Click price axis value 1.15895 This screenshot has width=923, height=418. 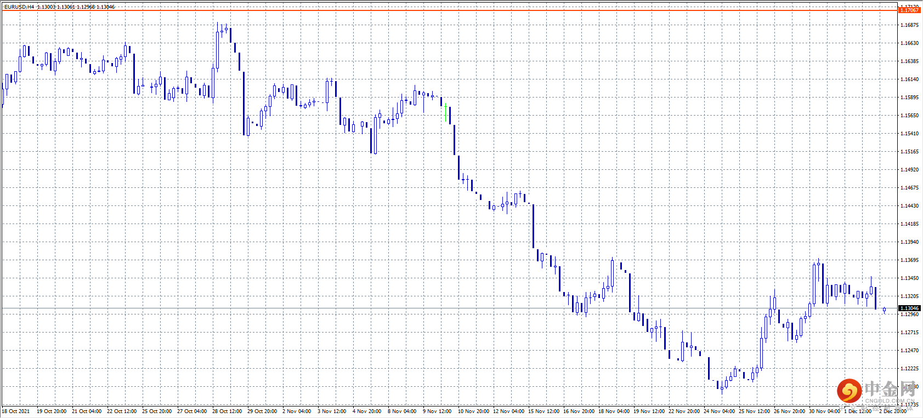[x=910, y=98]
